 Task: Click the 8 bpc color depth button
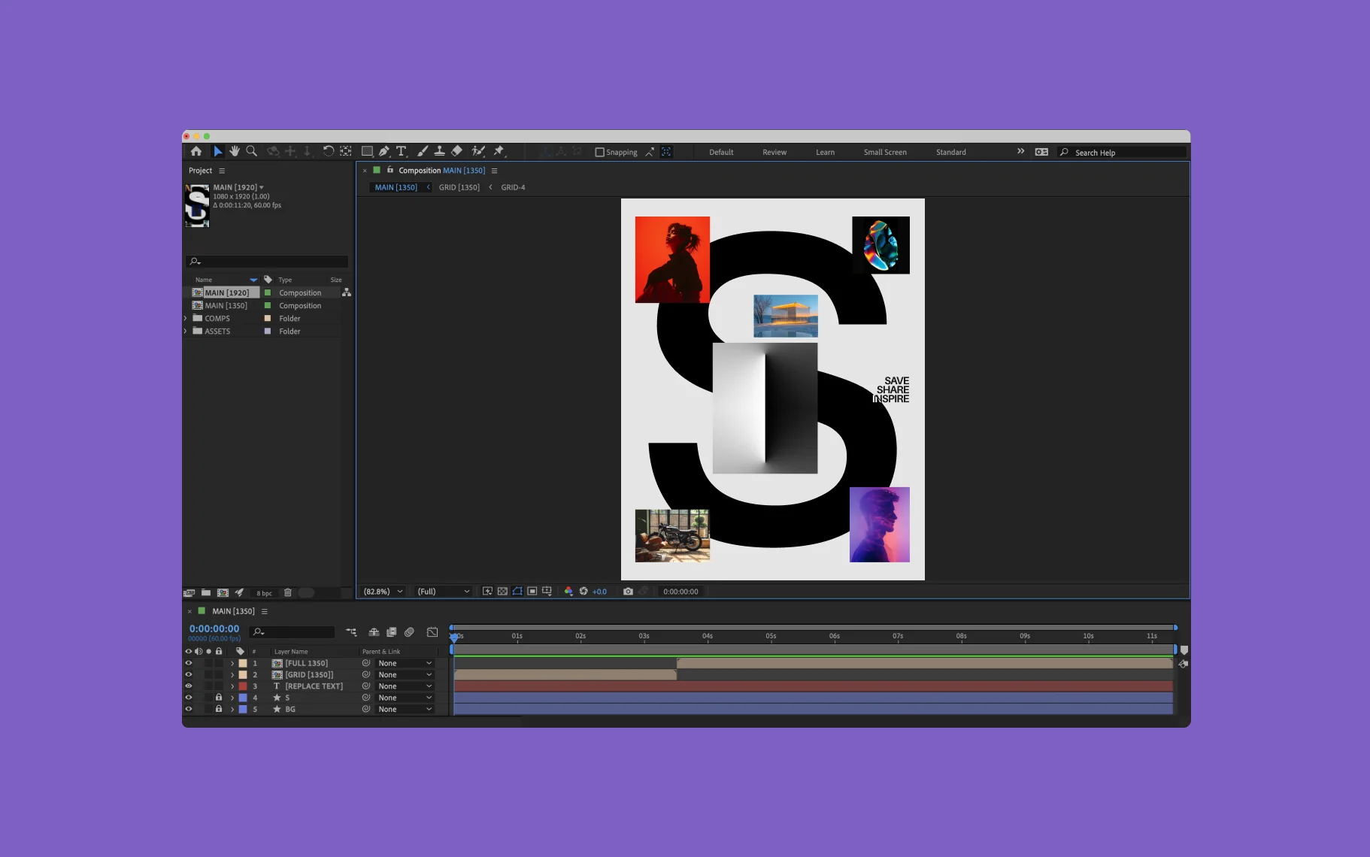pyautogui.click(x=264, y=593)
